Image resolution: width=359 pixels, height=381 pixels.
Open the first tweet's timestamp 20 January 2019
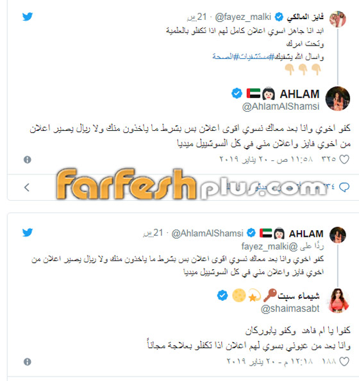(266, 160)
